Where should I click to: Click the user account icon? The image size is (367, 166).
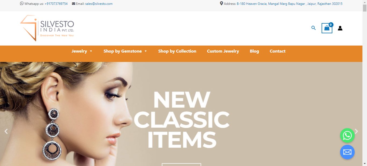(340, 28)
